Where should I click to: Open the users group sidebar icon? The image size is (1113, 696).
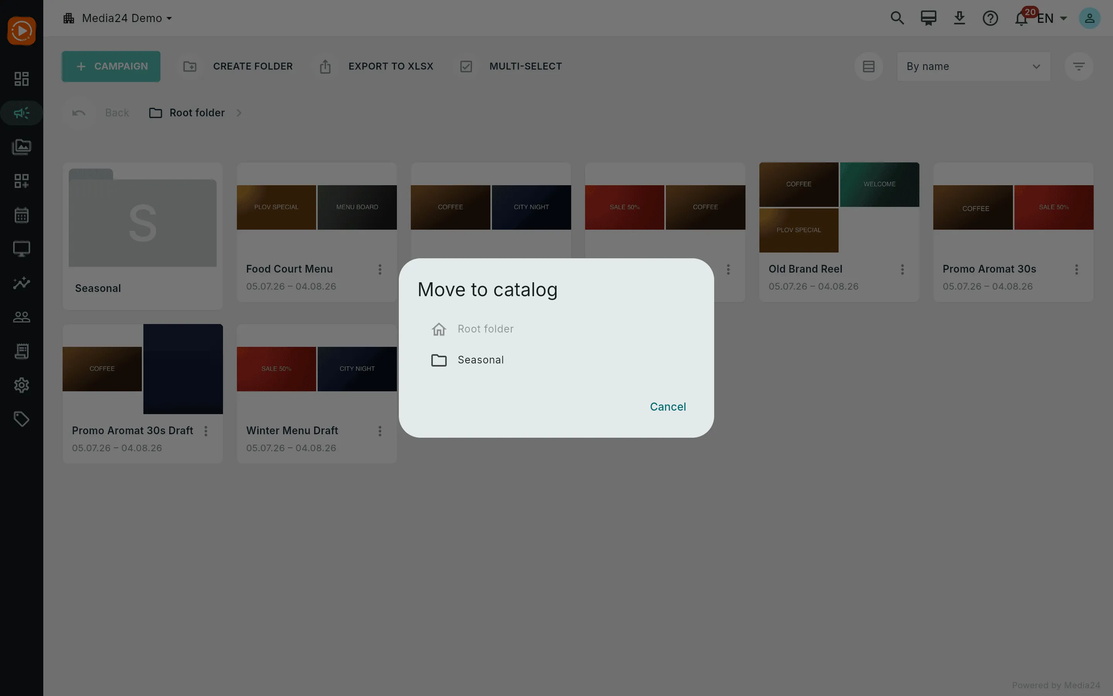click(21, 317)
